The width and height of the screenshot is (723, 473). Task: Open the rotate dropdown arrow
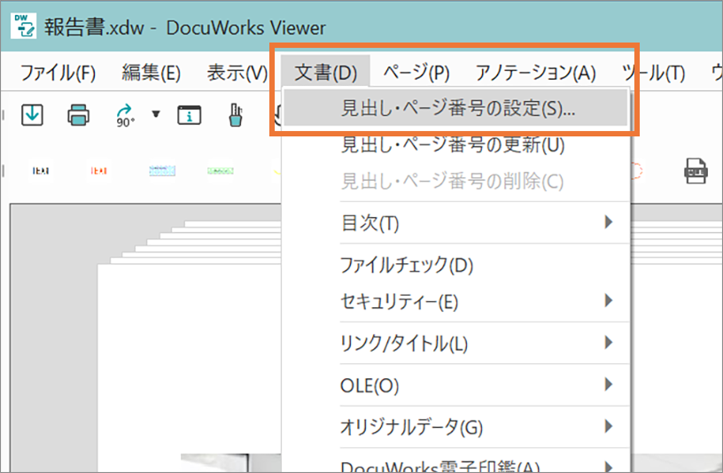tap(156, 114)
